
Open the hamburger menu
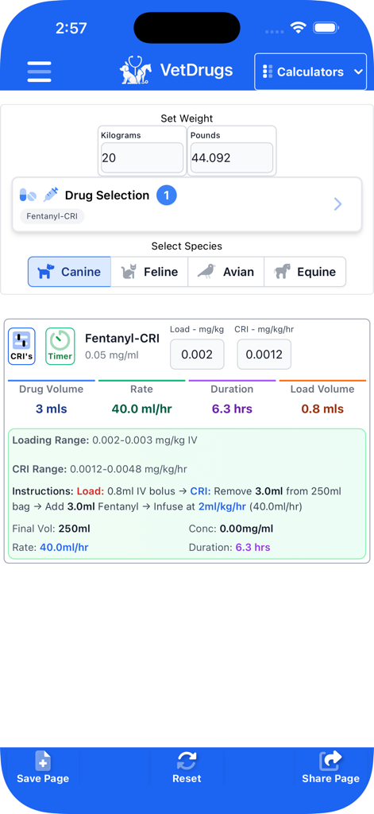[40, 72]
